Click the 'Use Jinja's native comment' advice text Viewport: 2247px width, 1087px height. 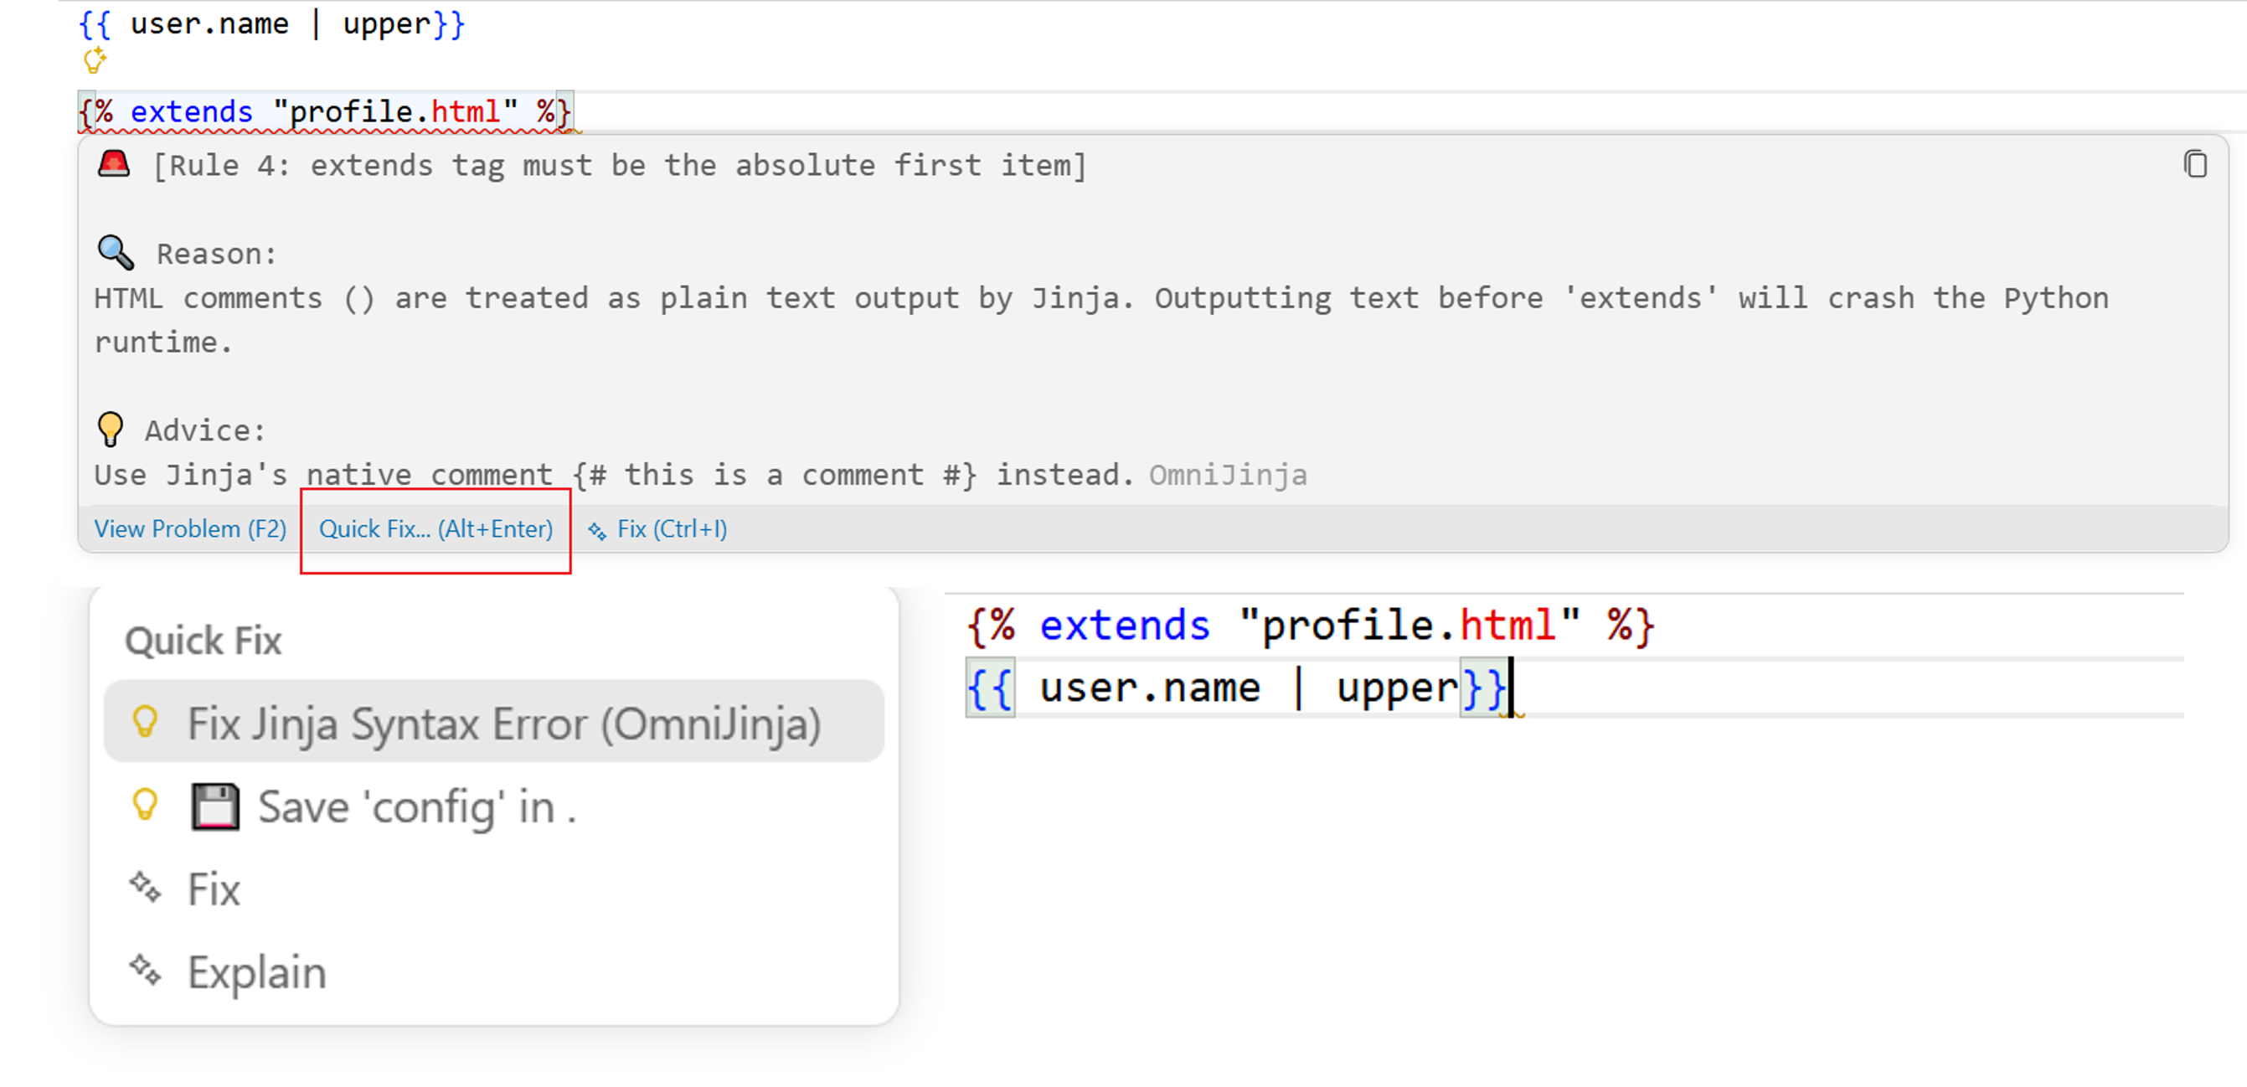pyautogui.click(x=614, y=476)
